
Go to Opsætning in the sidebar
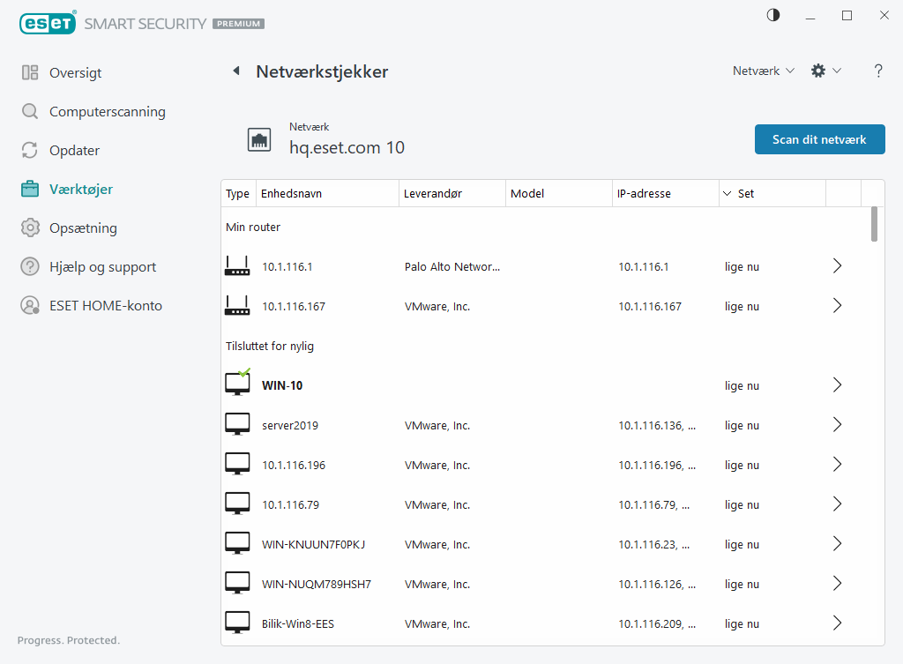[83, 228]
